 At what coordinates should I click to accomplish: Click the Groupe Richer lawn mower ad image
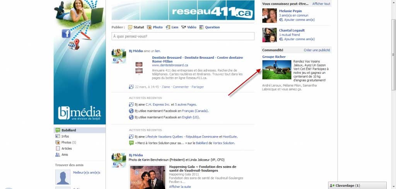[277, 70]
